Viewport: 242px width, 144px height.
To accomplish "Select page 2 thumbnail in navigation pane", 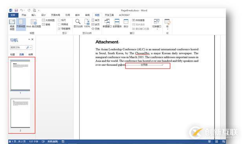I will pos(20,113).
